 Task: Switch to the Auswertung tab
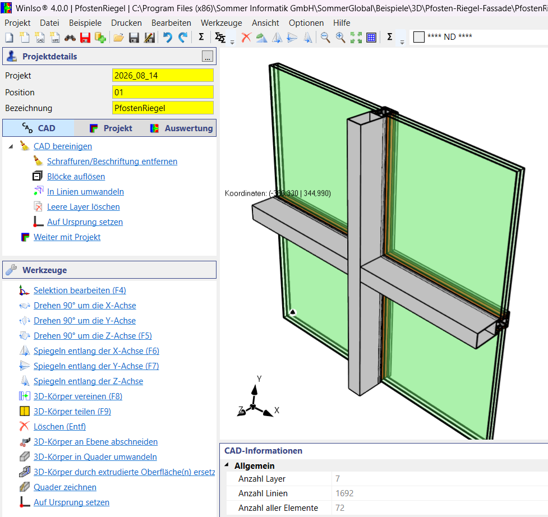(181, 128)
